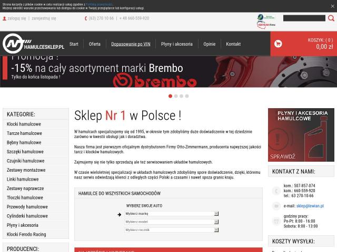Click the phone icon in contact box

276,191
